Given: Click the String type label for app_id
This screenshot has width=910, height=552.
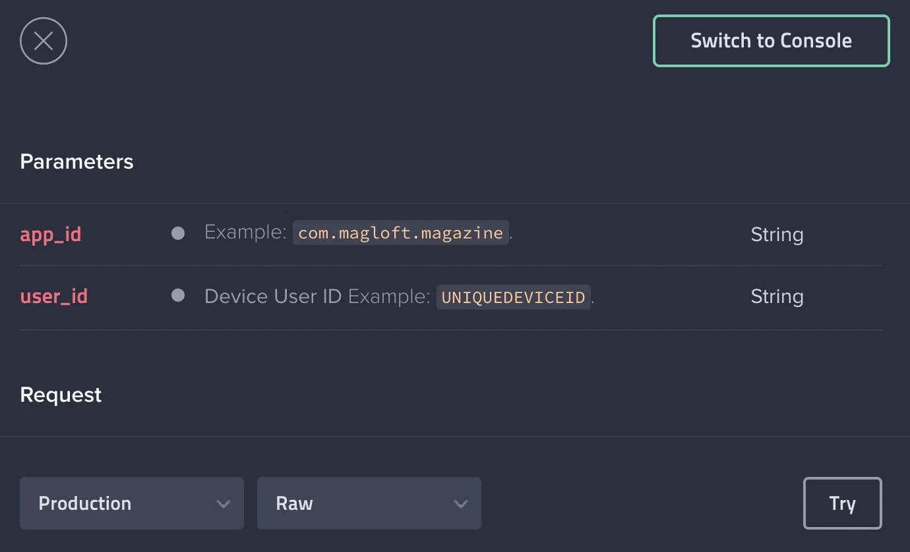Looking at the screenshot, I should tap(777, 234).
